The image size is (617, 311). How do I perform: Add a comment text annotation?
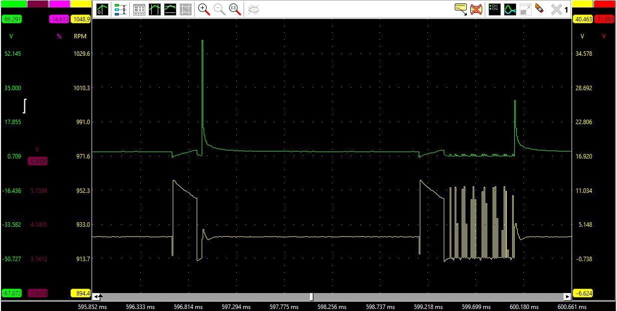pos(460,9)
